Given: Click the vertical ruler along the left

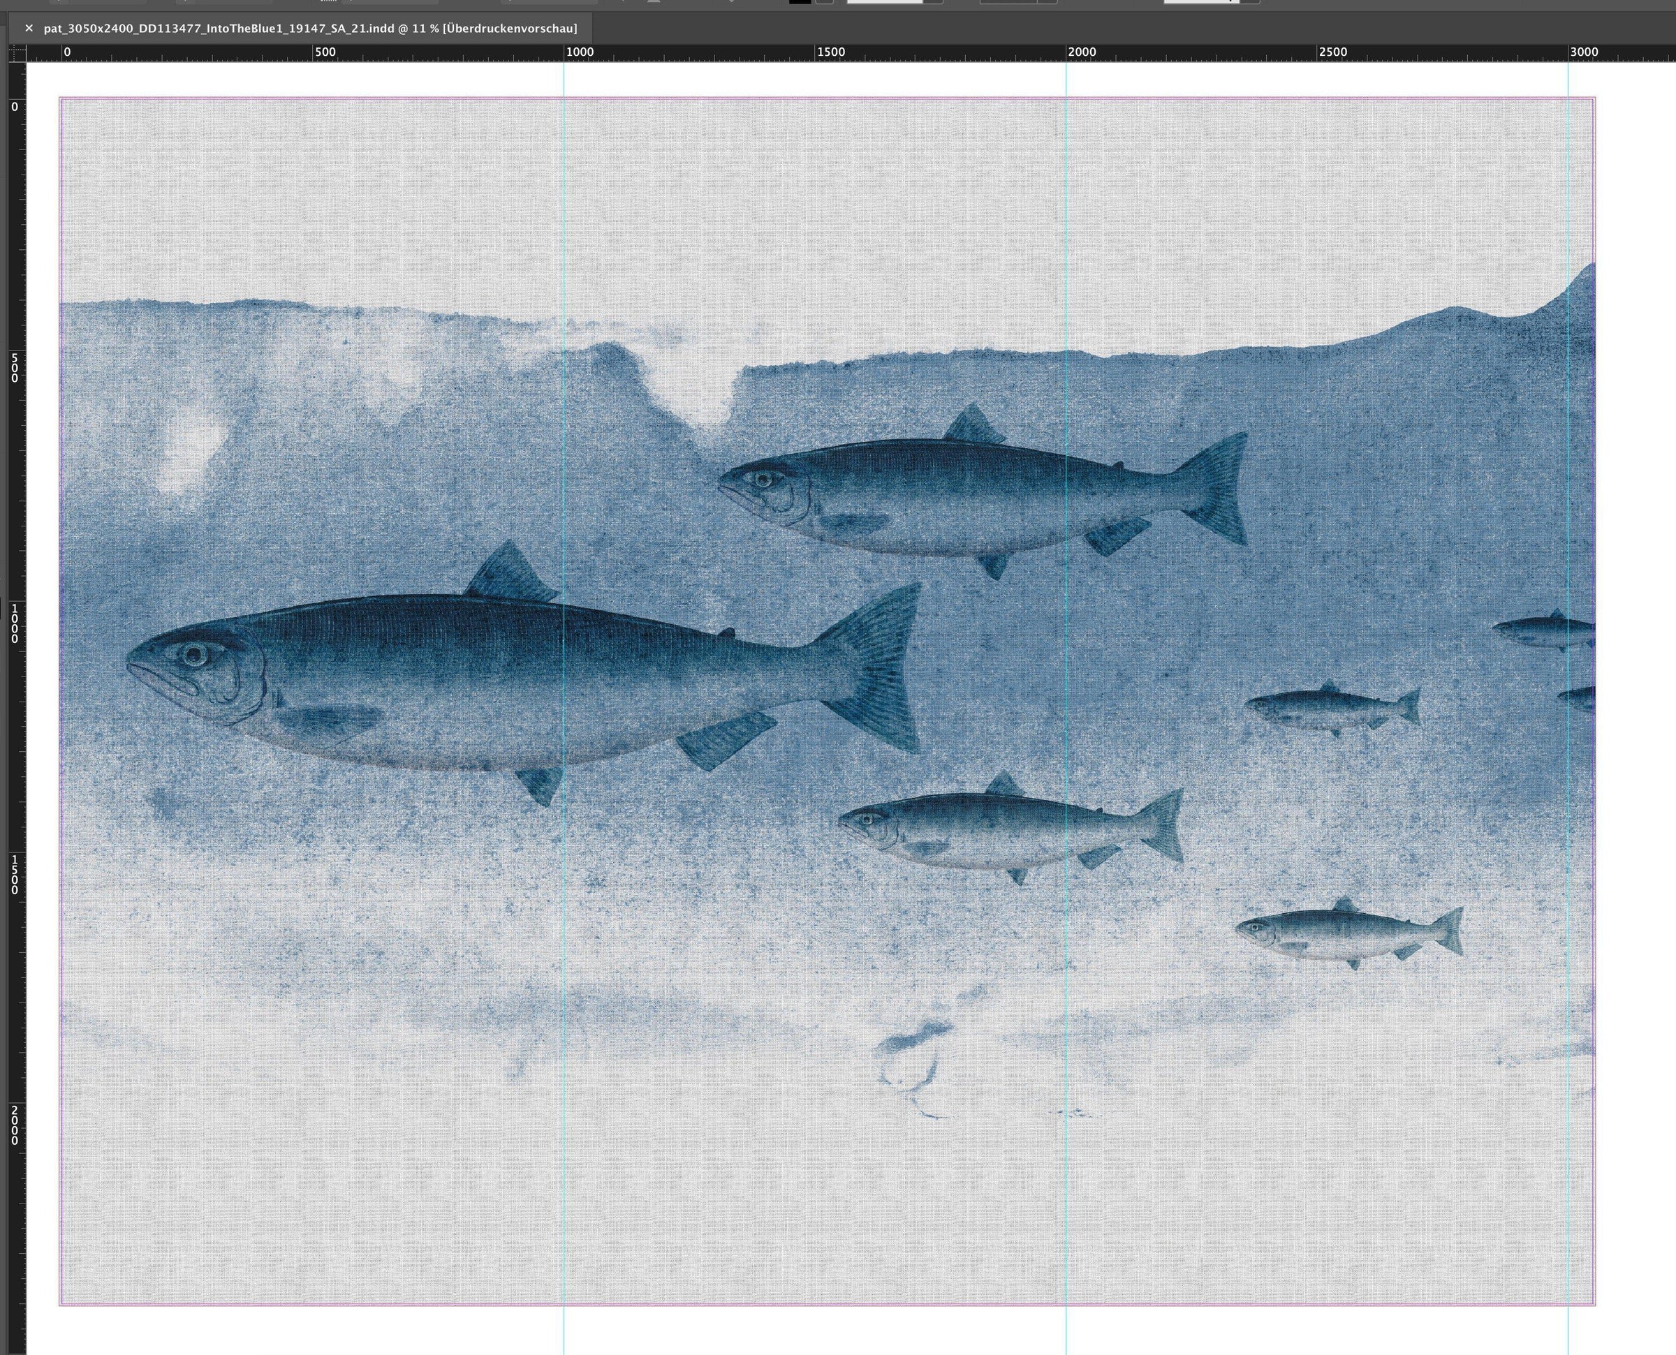Looking at the screenshot, I should click(17, 708).
